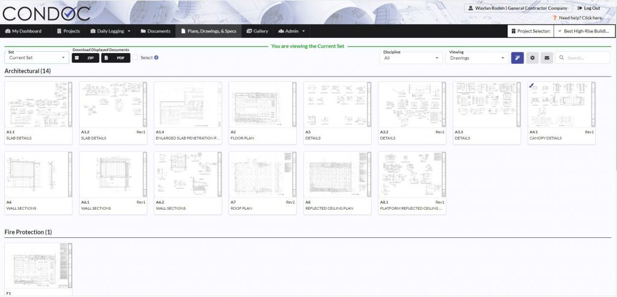The image size is (617, 297).
Task: Open the A8 Reflected Ceiling Plan drawing
Action: click(x=337, y=183)
